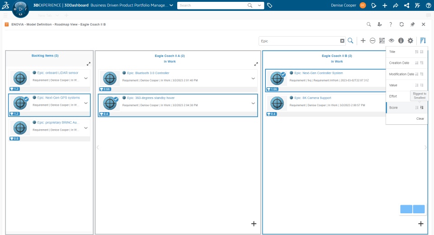Deselect the Next-Gen GPS systems checkmark

[26, 99]
